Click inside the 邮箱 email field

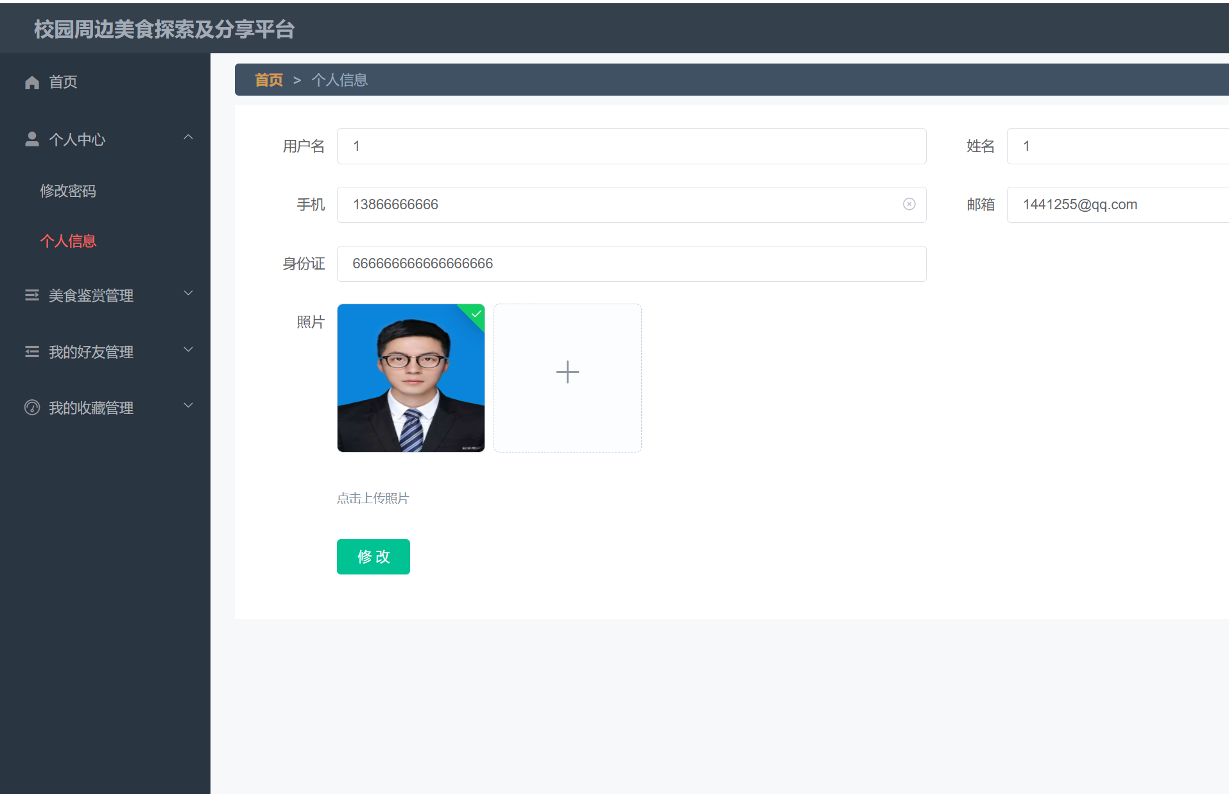tap(1117, 204)
